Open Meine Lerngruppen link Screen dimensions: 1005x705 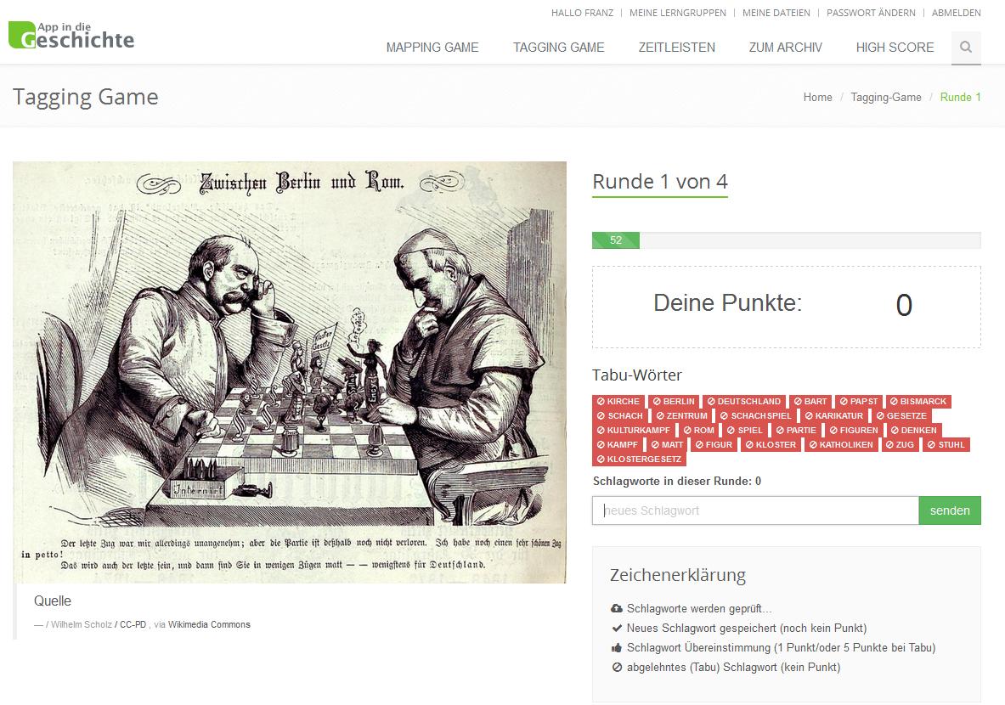tap(677, 13)
